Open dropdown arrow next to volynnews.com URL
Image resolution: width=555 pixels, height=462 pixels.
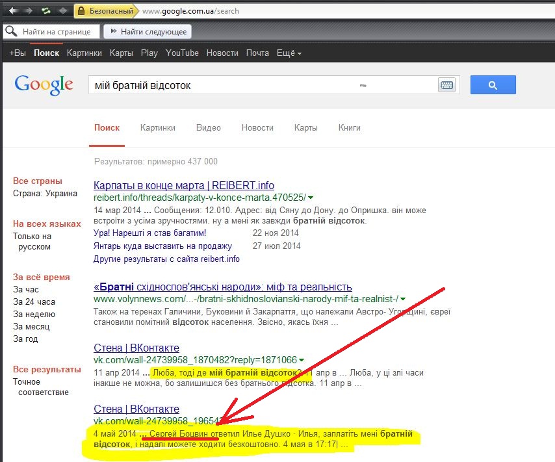pos(404,299)
